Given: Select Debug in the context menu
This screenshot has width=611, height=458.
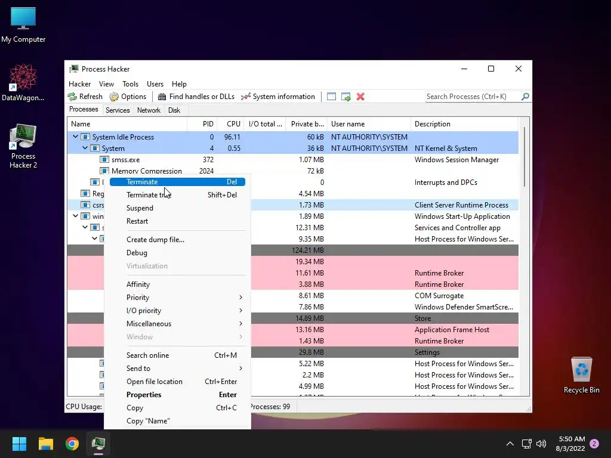Looking at the screenshot, I should coord(177,253).
